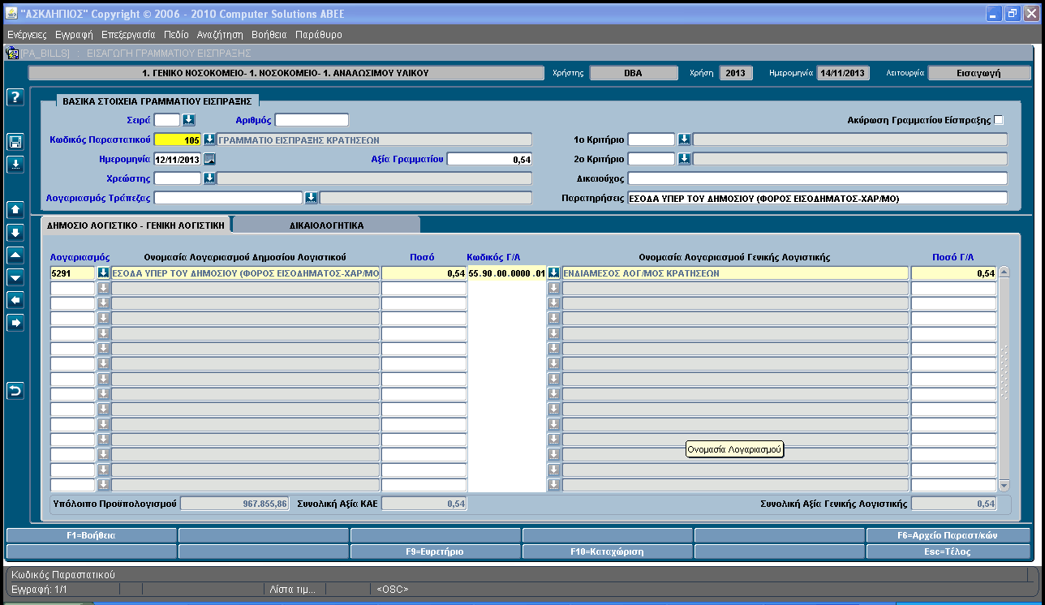Image resolution: width=1045 pixels, height=605 pixels.
Task: Click the Esc=Τέλος button
Action: [948, 551]
